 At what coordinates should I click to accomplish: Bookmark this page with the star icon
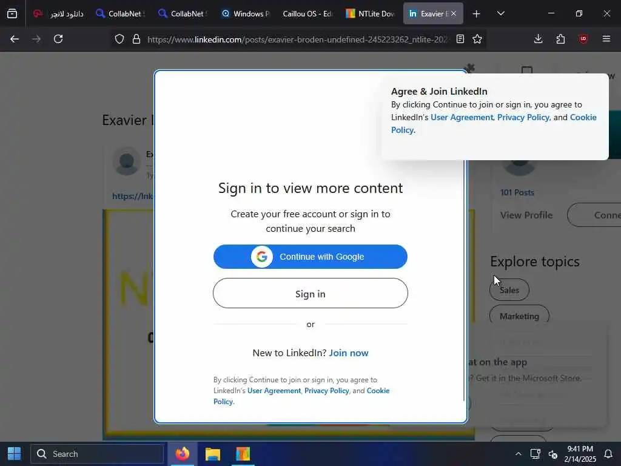point(477,39)
